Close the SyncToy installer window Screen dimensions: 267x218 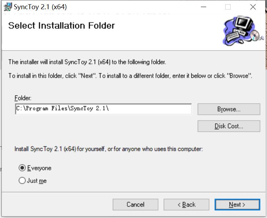coord(253,7)
